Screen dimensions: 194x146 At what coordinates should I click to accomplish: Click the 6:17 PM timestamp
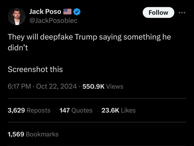coord(19,86)
